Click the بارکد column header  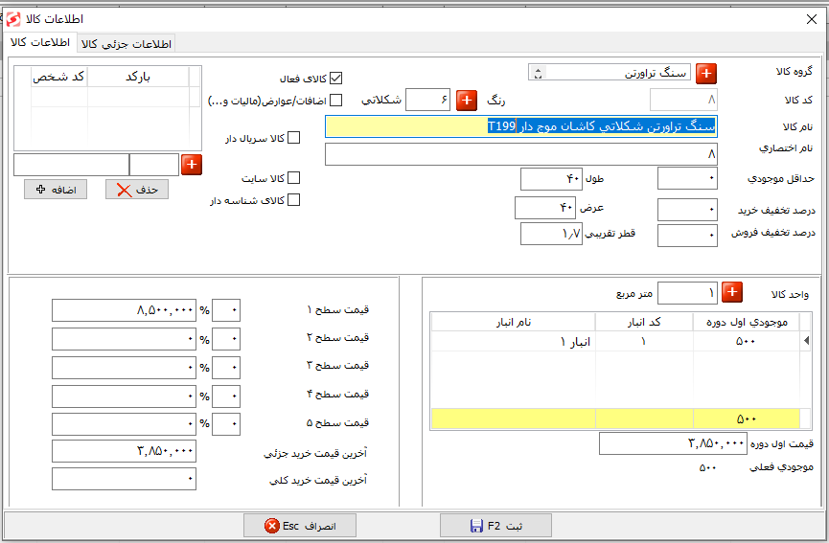tap(138, 78)
